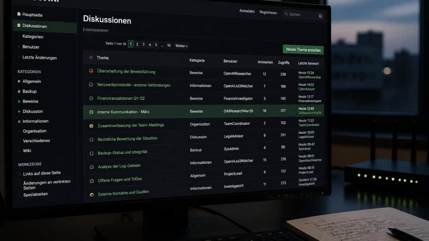Click the Allgemein category bullet icon
This screenshot has width=429, height=241.
click(x=19, y=81)
